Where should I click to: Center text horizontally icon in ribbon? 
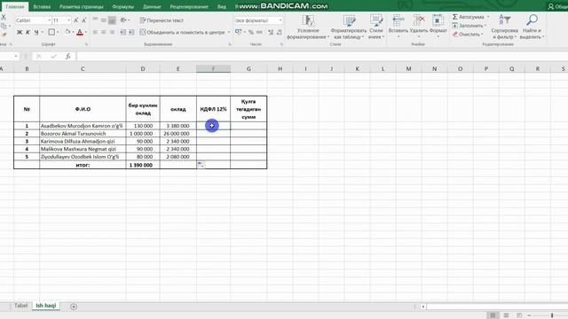104,33
